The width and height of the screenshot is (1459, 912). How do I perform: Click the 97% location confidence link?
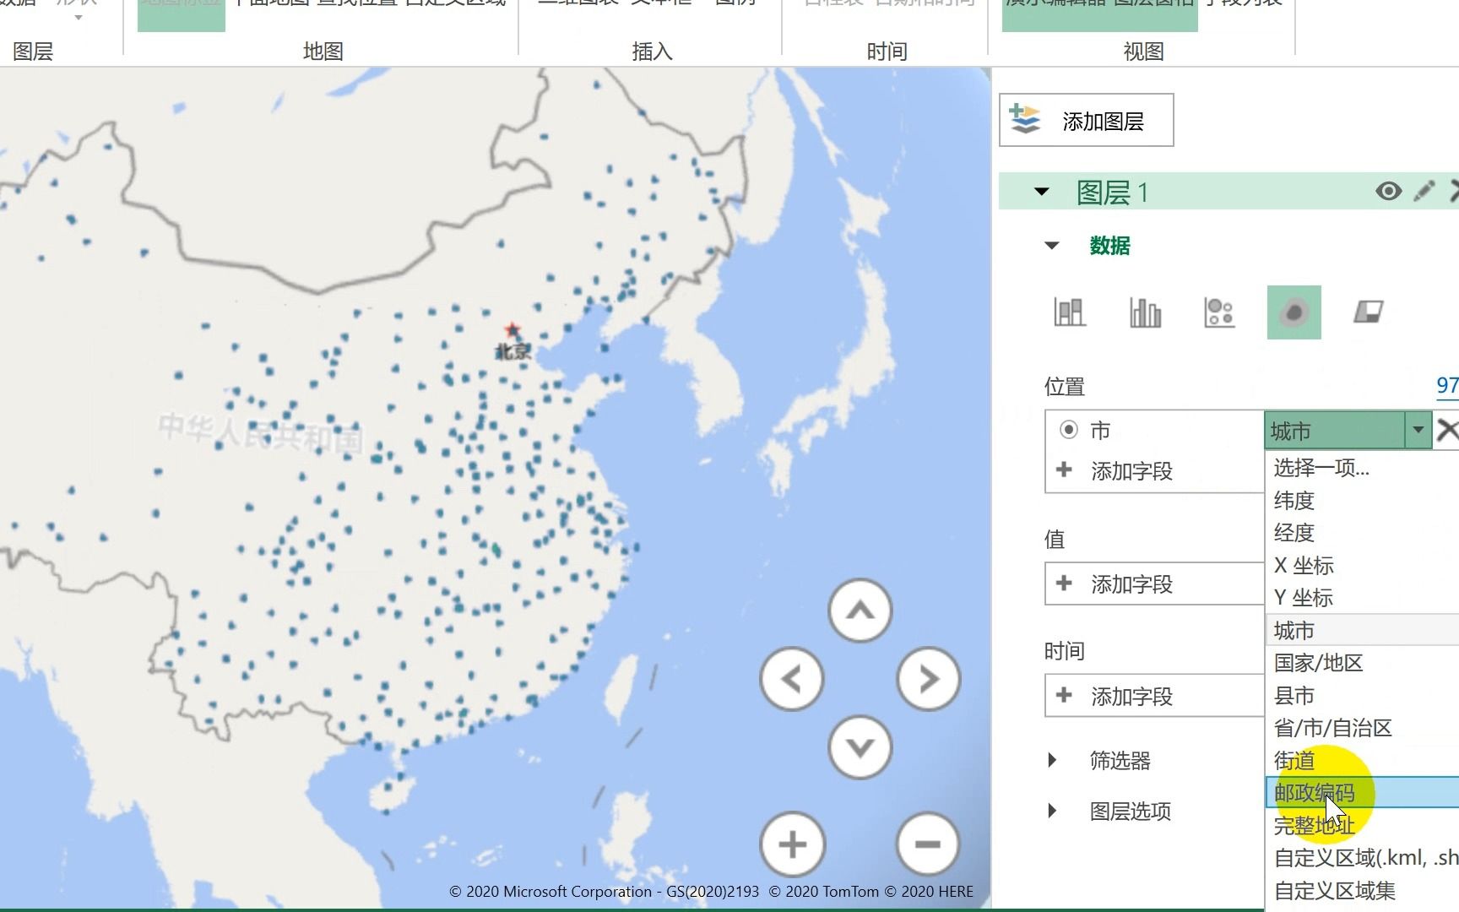(x=1447, y=386)
